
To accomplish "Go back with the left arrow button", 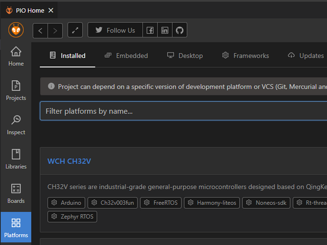I will pyautogui.click(x=40, y=31).
